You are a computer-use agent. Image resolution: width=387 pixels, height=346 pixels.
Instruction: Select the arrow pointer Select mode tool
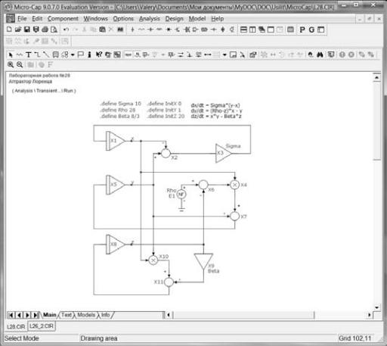(11, 55)
